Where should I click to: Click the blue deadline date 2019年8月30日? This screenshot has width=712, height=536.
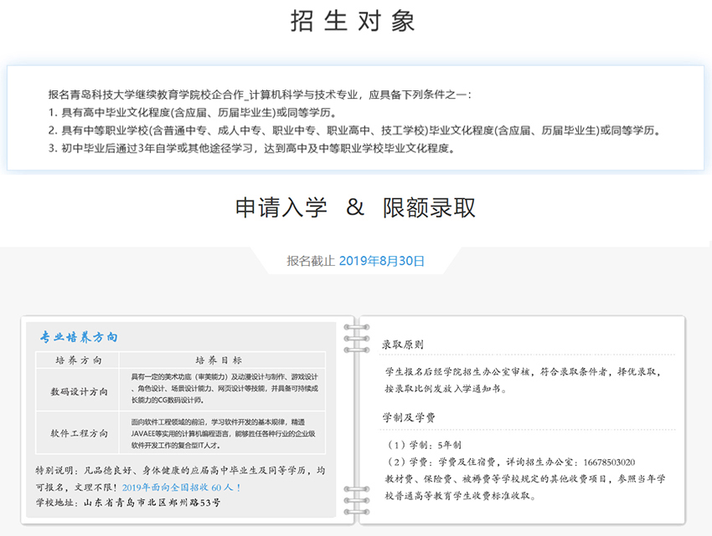click(x=381, y=261)
